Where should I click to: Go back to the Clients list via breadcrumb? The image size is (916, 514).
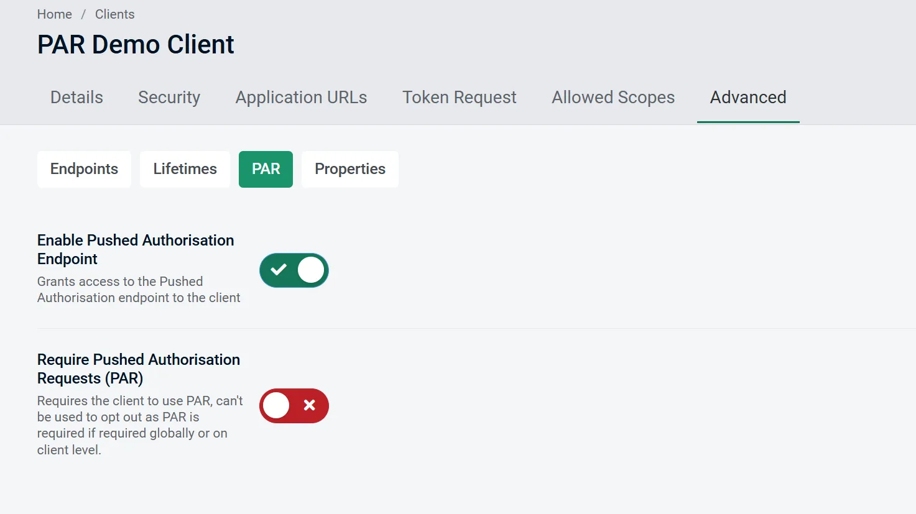tap(114, 14)
